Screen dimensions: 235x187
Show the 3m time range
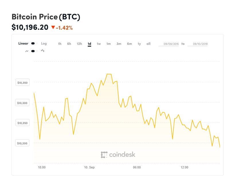pos(119,44)
